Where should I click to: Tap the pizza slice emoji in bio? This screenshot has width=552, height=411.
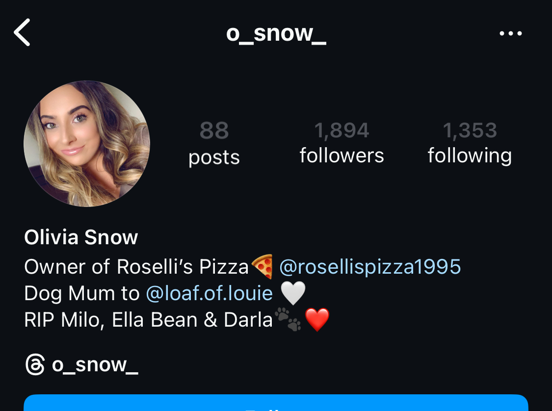coord(263,266)
